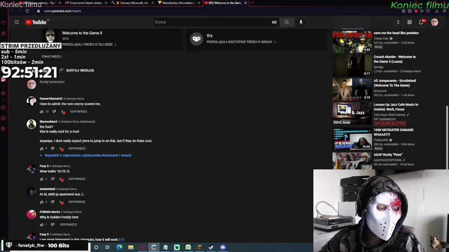Image resolution: width=449 pixels, height=252 pixels.
Task: Dislike ariatutslaid's comment
Action: coord(53,202)
